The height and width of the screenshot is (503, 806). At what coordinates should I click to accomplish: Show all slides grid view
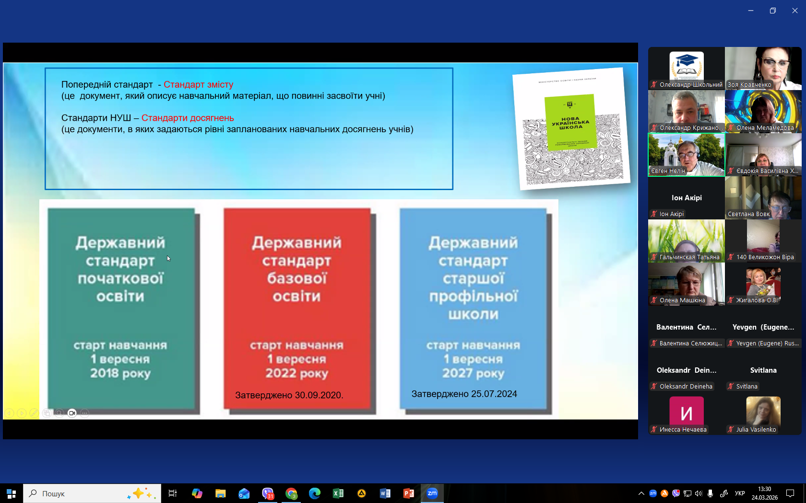click(x=47, y=413)
